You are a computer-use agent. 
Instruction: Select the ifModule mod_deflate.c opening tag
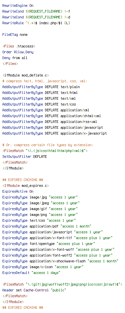click(25, 75)
